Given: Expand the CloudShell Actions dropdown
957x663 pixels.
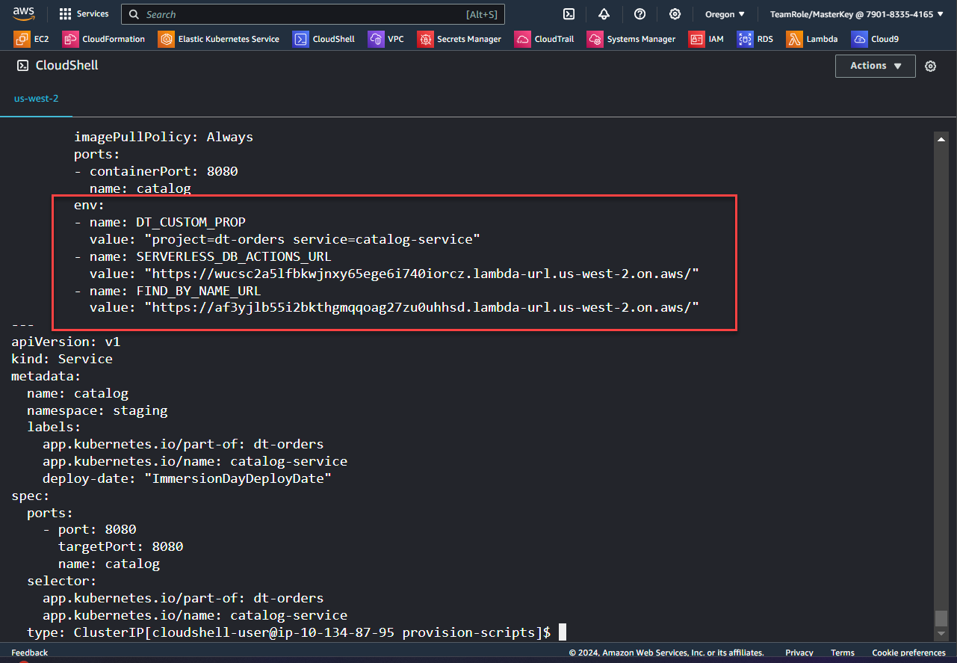Looking at the screenshot, I should pos(875,66).
